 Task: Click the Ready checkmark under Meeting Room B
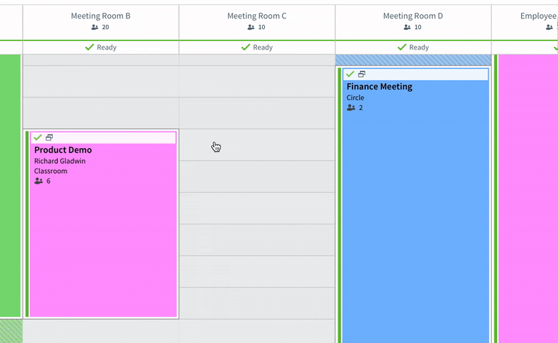[x=90, y=47]
